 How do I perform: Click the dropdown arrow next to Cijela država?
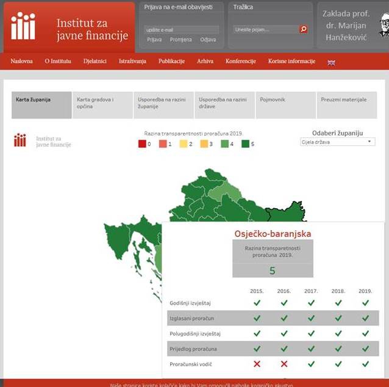(x=369, y=142)
